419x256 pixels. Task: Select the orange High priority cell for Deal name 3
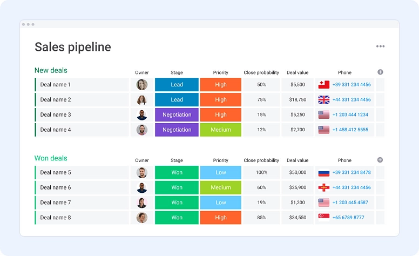pyautogui.click(x=221, y=115)
